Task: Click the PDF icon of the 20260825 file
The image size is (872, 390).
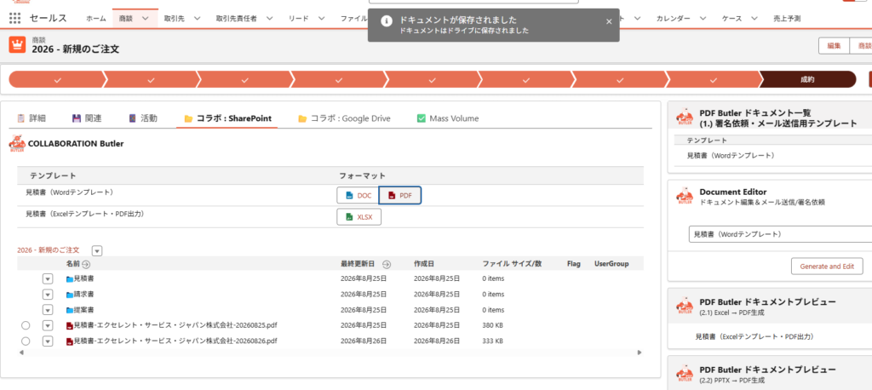Action: [x=70, y=325]
